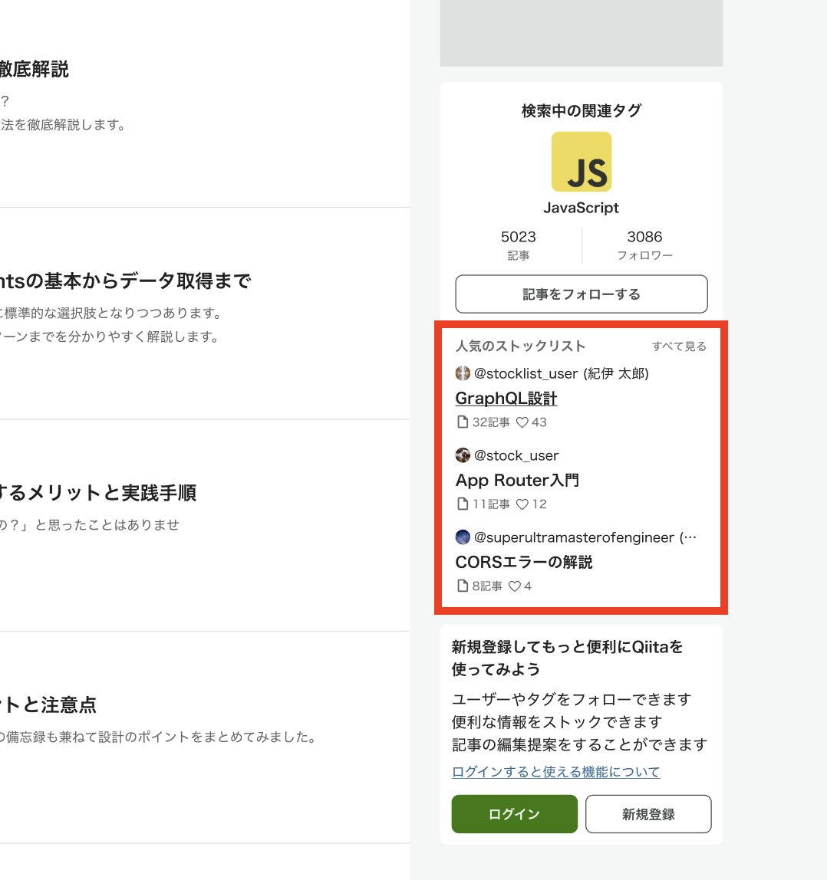Click the heart icon beside 4
The height and width of the screenshot is (880, 827).
click(x=515, y=586)
